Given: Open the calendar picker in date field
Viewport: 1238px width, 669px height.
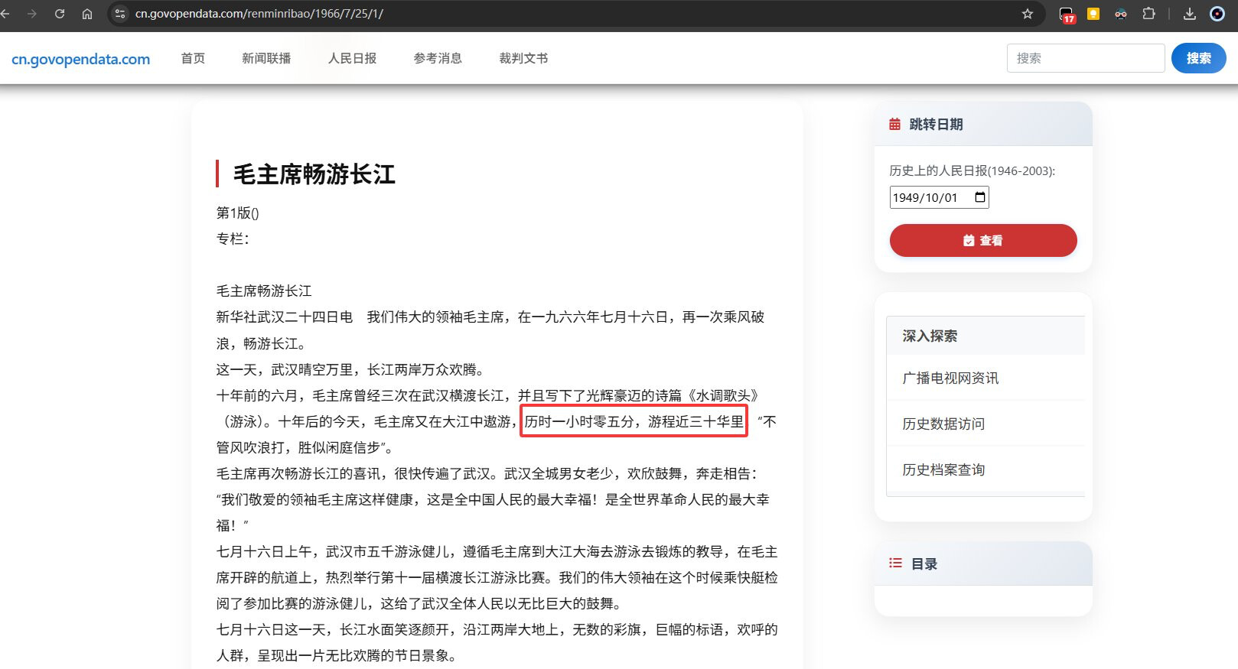Looking at the screenshot, I should click(980, 197).
